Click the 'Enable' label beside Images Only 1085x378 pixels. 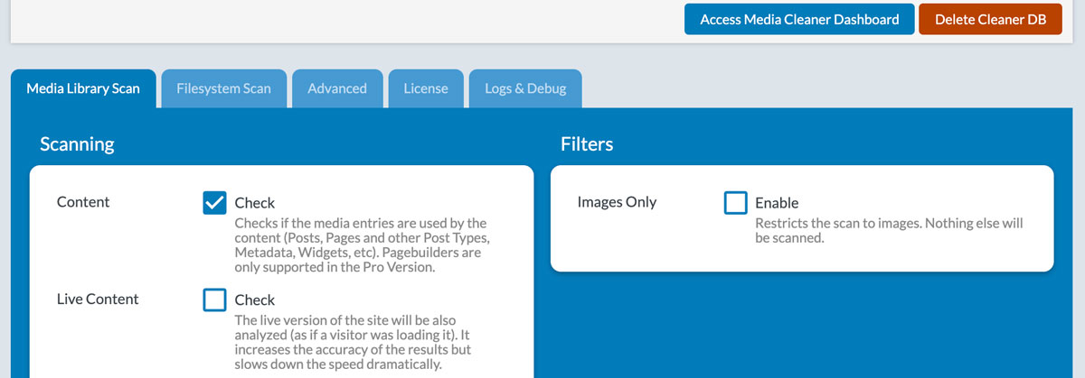click(777, 203)
